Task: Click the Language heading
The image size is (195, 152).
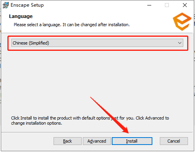Action: coord(21,16)
